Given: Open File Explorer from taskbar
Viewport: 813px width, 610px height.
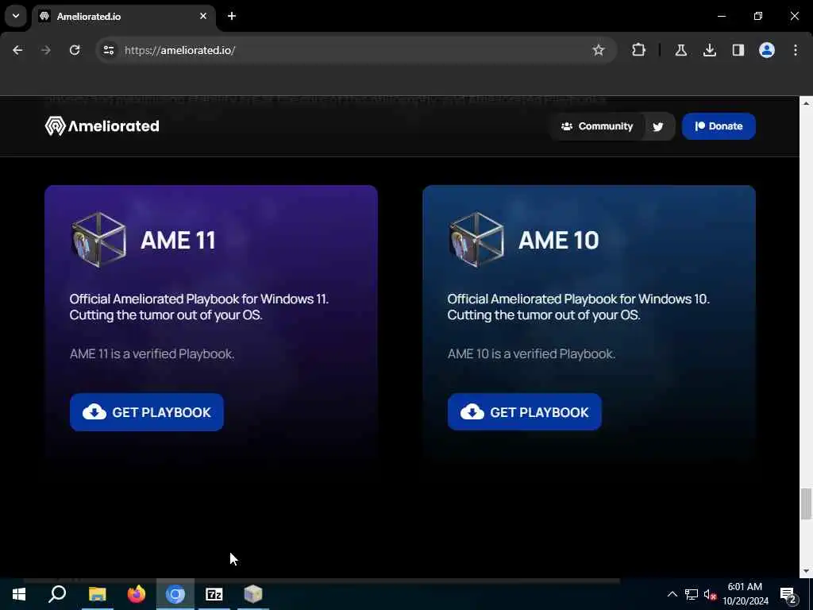Looking at the screenshot, I should pyautogui.click(x=97, y=594).
